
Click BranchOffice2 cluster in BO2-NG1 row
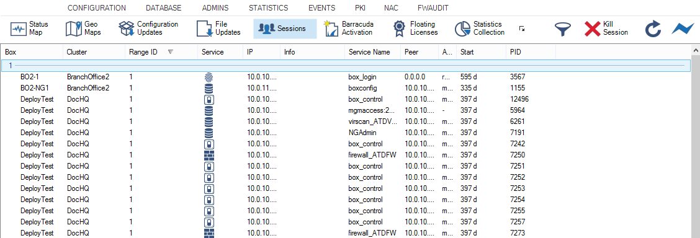[x=88, y=88]
